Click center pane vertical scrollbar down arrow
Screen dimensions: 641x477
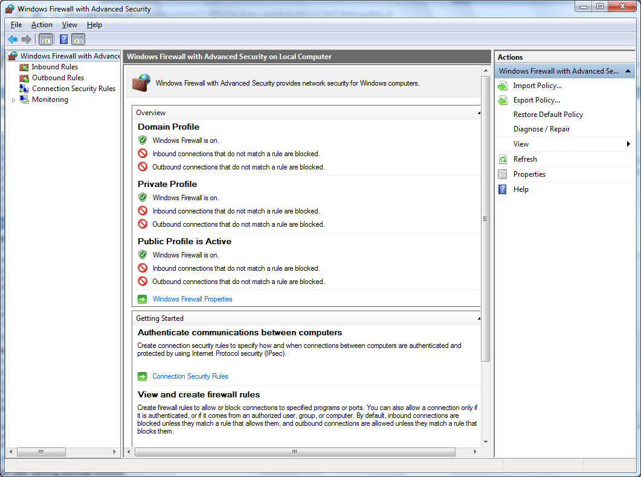[x=486, y=441]
